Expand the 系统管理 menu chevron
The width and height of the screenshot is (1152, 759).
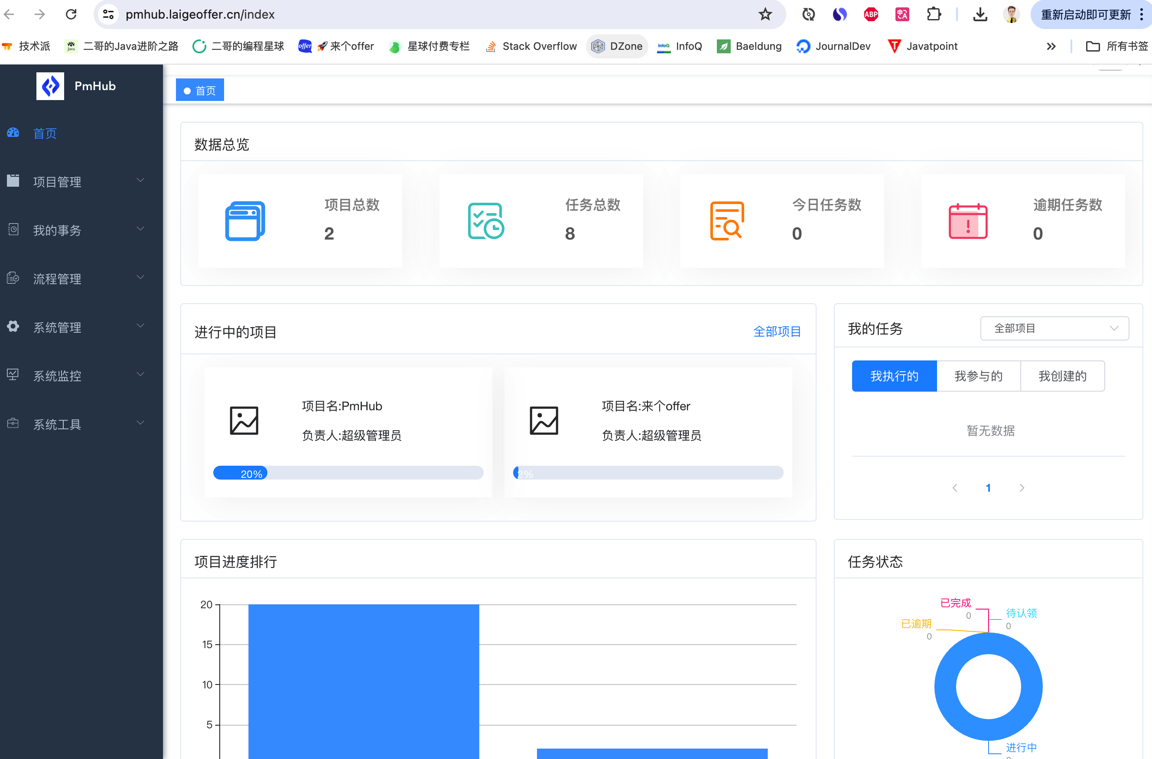pos(140,326)
